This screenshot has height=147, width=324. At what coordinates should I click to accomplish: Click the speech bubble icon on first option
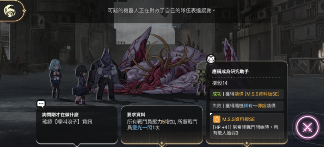[x=41, y=104]
